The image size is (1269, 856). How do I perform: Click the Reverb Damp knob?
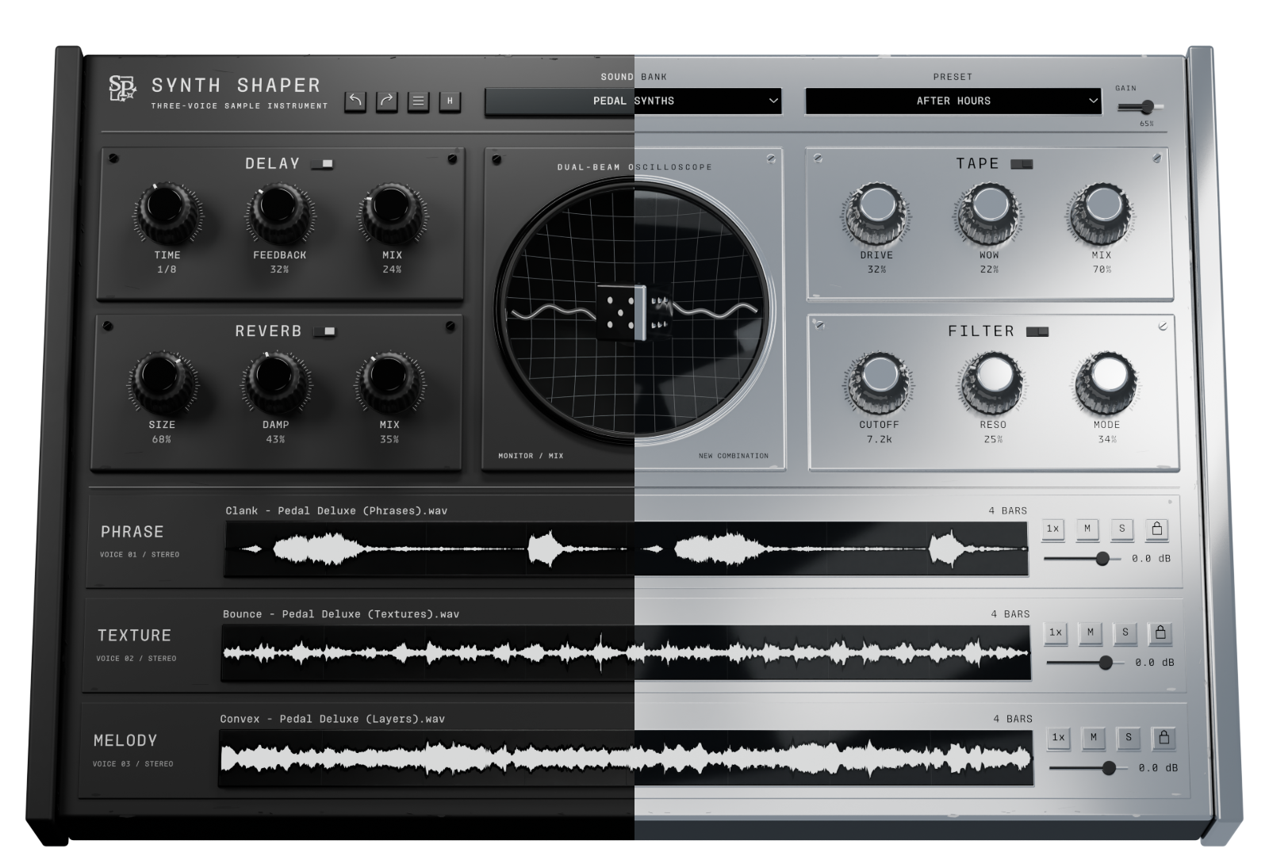tap(275, 381)
